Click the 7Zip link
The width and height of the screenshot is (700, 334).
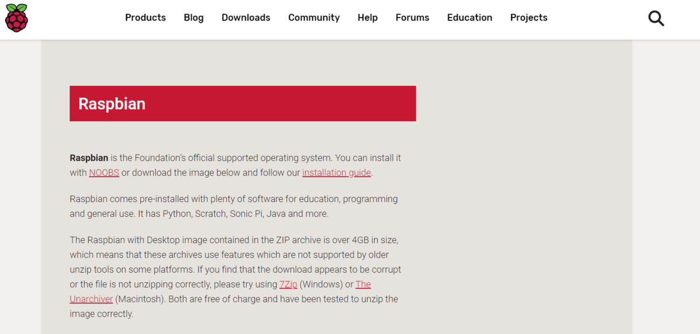288,284
